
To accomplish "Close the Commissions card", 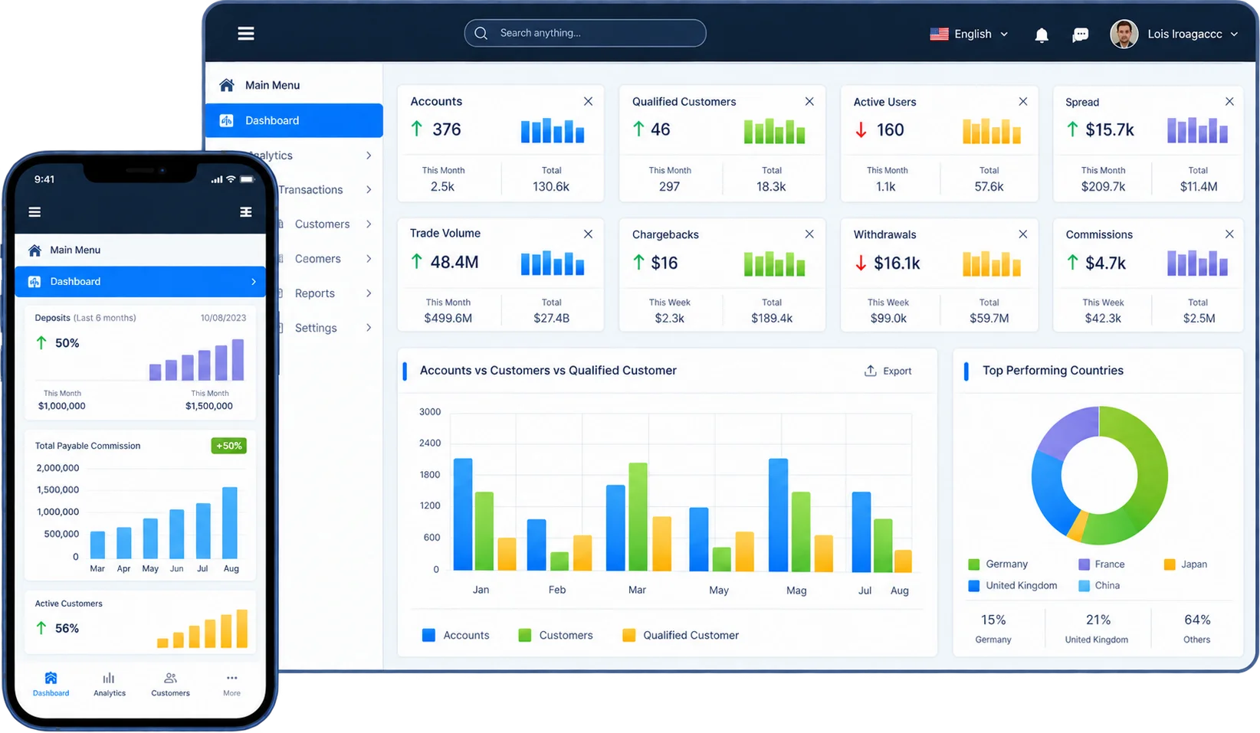I will point(1229,234).
